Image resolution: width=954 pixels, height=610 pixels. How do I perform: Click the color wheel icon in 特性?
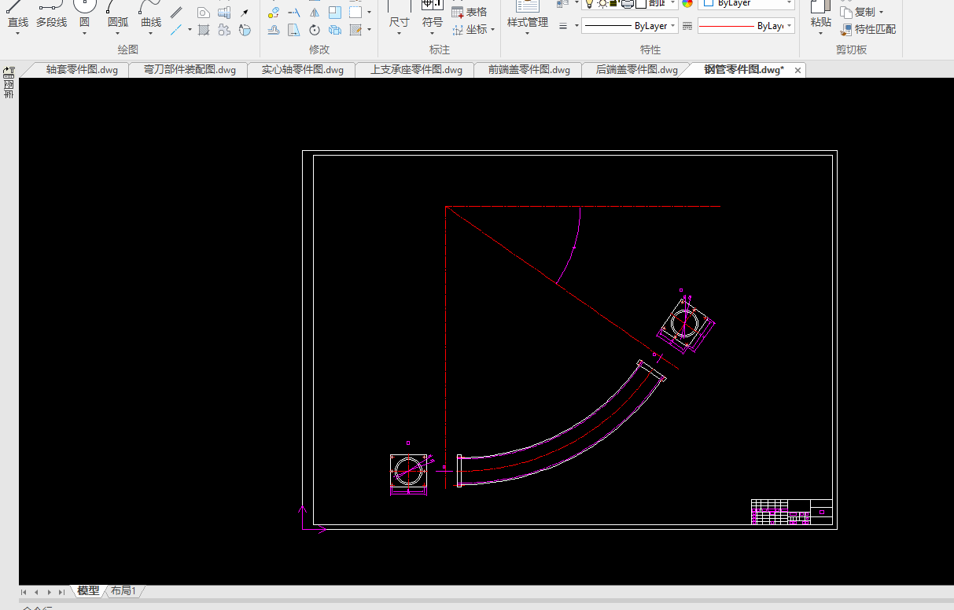pyautogui.click(x=687, y=3)
